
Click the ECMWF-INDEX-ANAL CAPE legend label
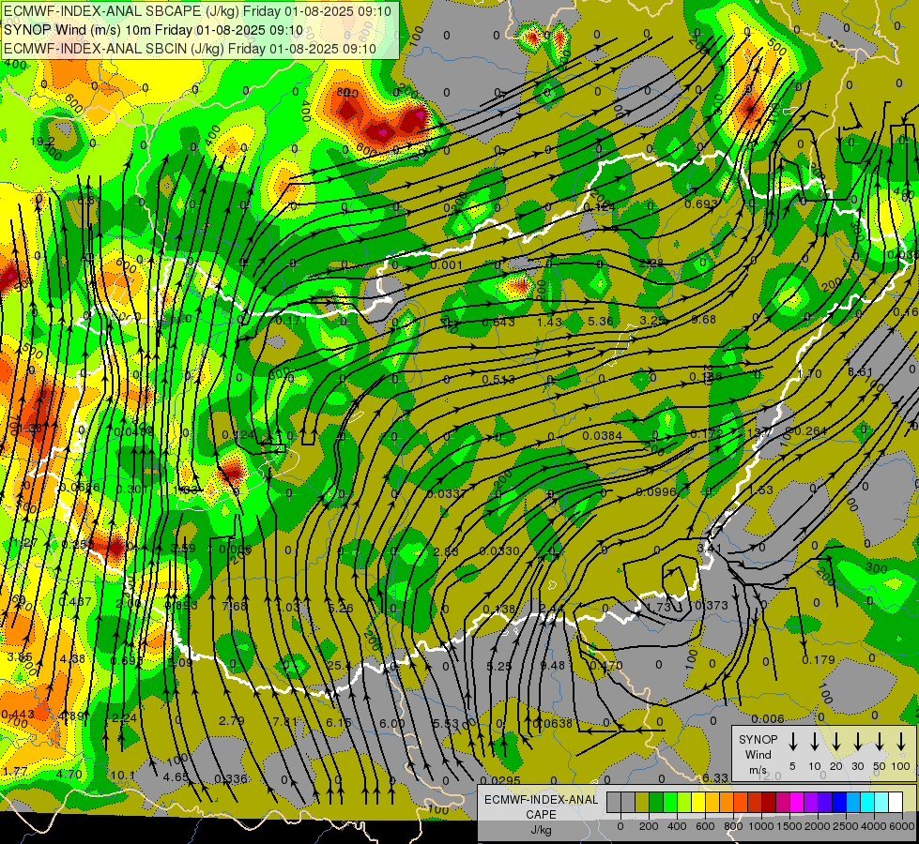pos(541,814)
